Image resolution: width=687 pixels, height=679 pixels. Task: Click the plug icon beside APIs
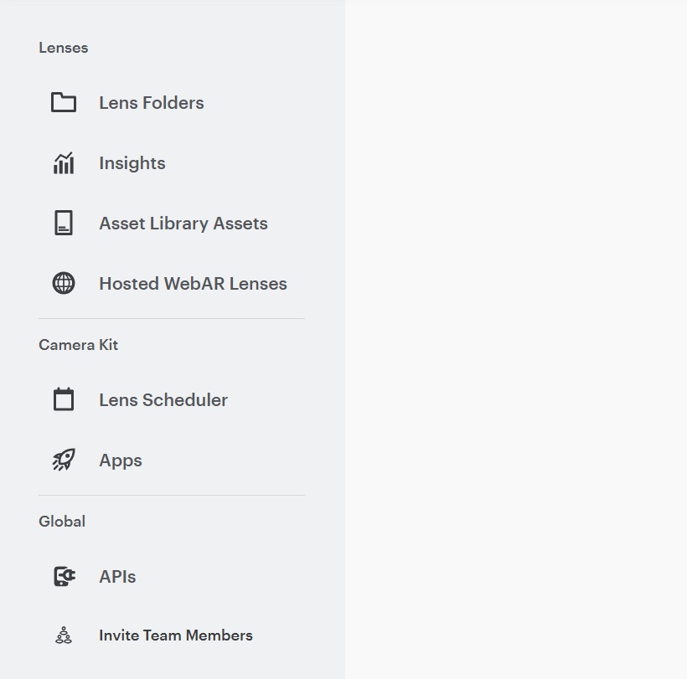(65, 576)
